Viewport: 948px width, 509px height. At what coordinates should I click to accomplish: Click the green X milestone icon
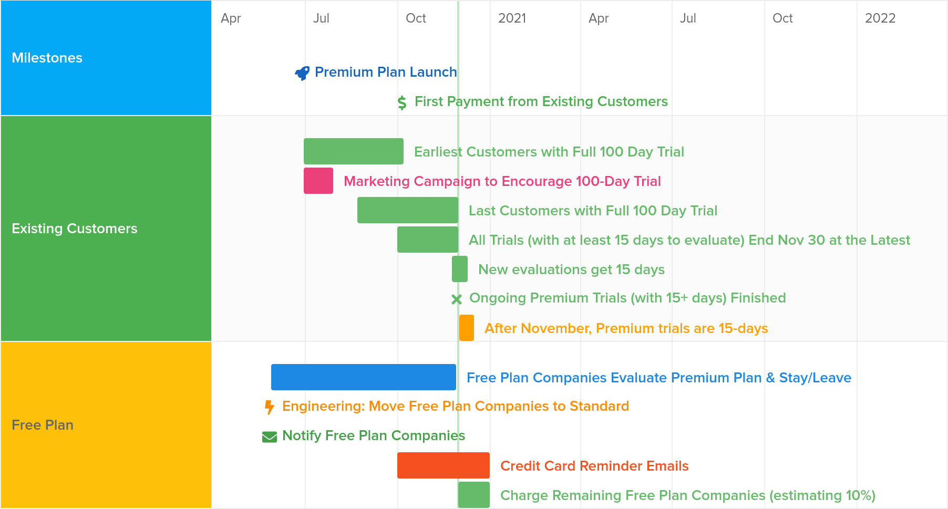pos(457,299)
